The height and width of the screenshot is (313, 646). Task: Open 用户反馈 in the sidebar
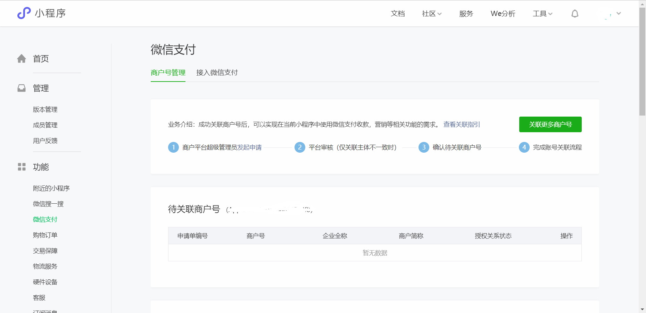point(45,141)
